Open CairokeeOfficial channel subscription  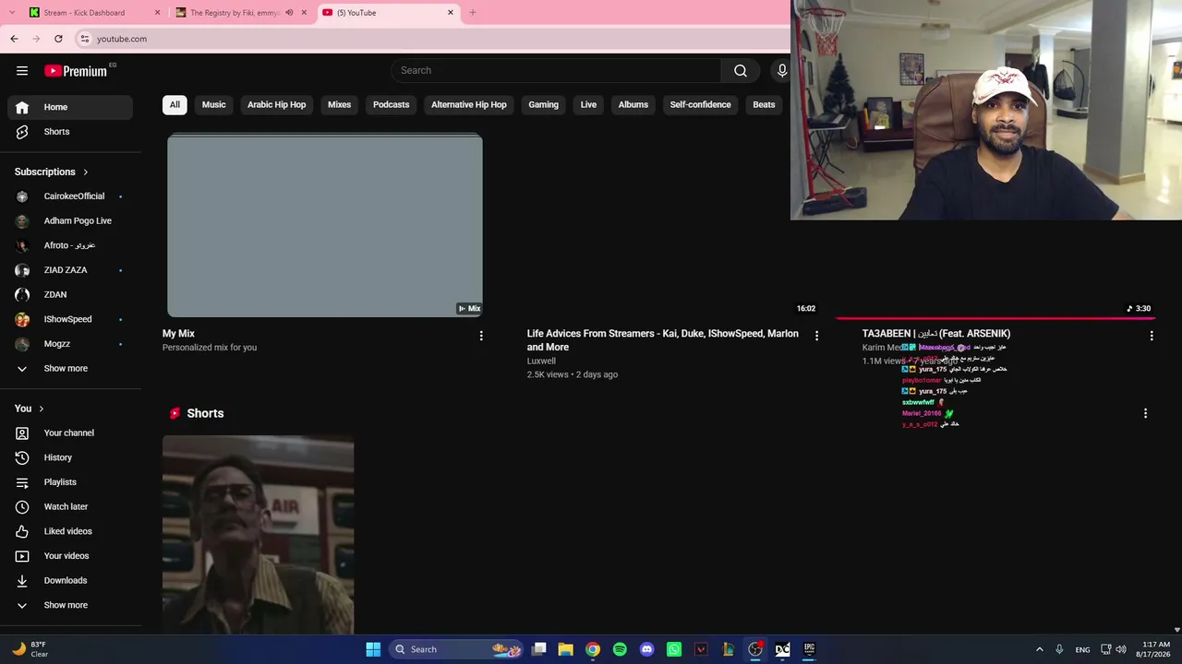click(x=70, y=196)
